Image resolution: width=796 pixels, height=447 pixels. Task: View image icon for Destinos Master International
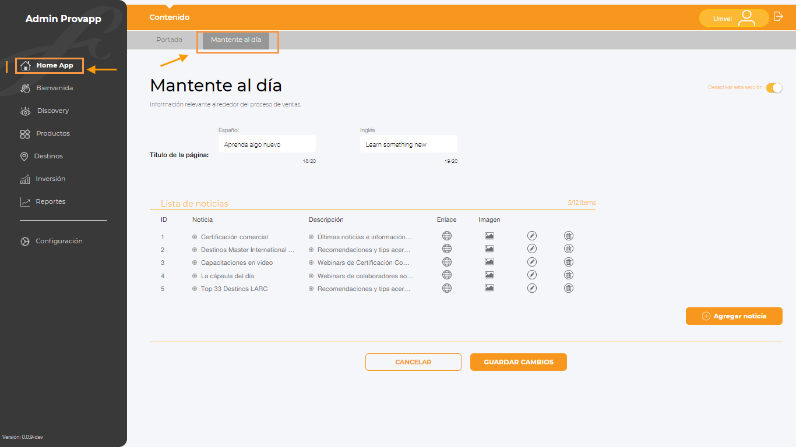(x=489, y=249)
